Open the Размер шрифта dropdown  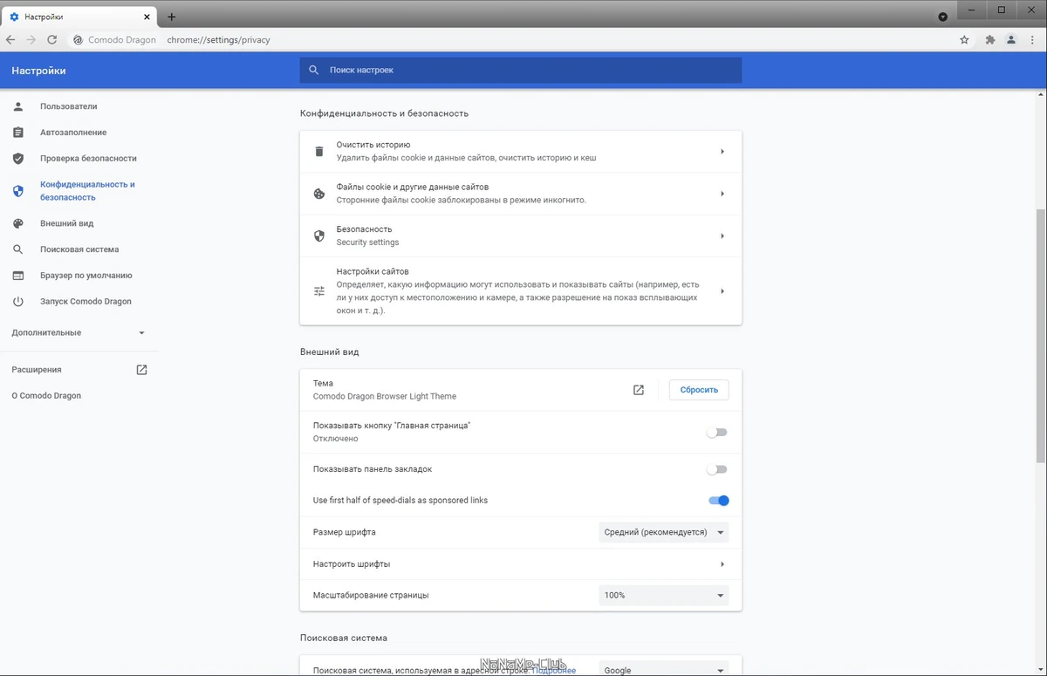point(663,532)
